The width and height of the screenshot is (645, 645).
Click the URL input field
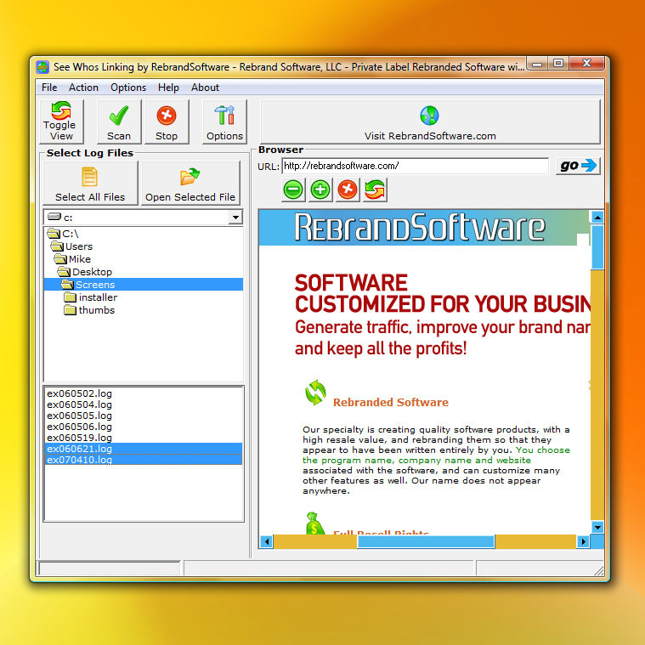(415, 166)
